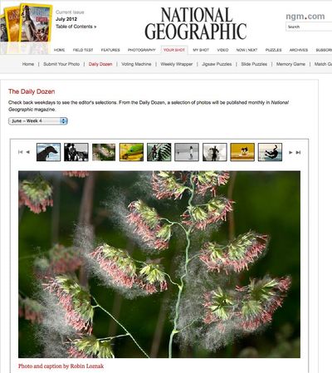The width and height of the screenshot is (332, 373).
Task: Open the yellow background thumbnail
Action: point(242,152)
